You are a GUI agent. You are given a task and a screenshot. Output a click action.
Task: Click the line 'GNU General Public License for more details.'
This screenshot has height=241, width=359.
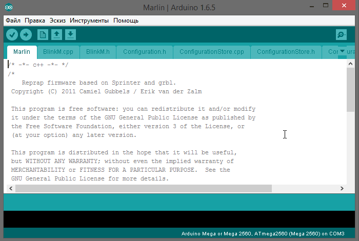pos(90,179)
